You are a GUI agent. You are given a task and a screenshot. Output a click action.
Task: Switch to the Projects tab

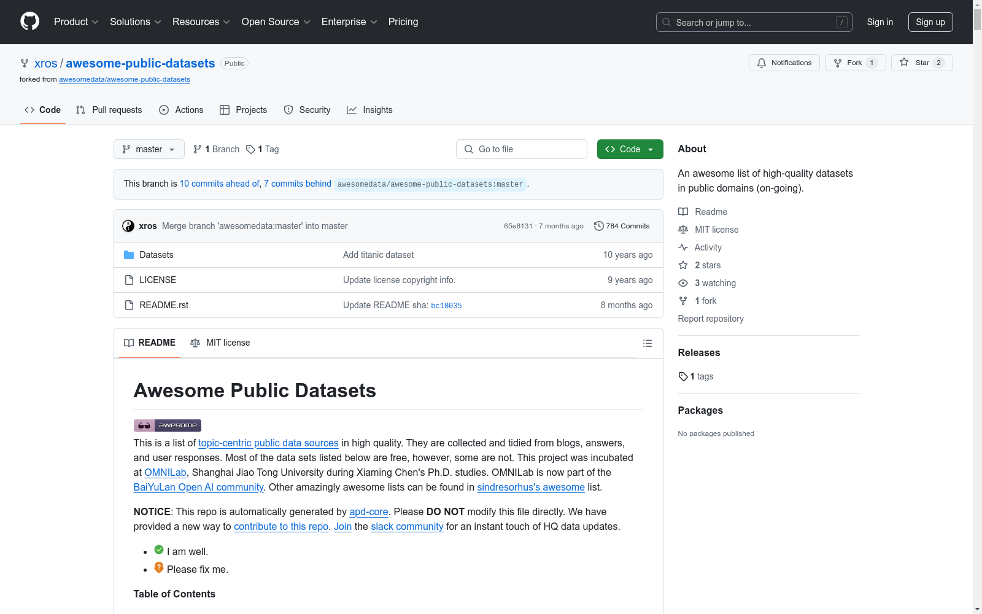click(x=243, y=110)
